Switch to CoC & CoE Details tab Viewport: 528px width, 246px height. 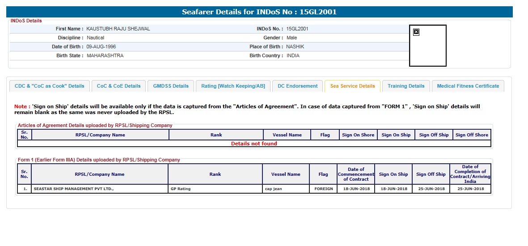click(x=118, y=86)
